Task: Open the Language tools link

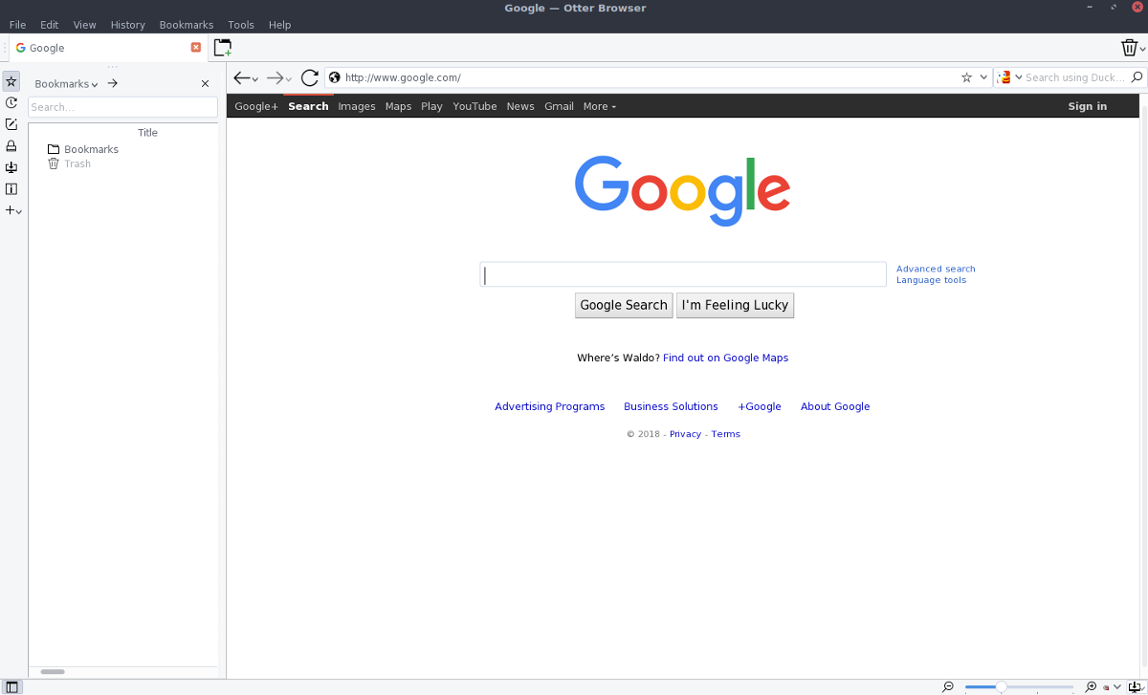Action: [931, 280]
